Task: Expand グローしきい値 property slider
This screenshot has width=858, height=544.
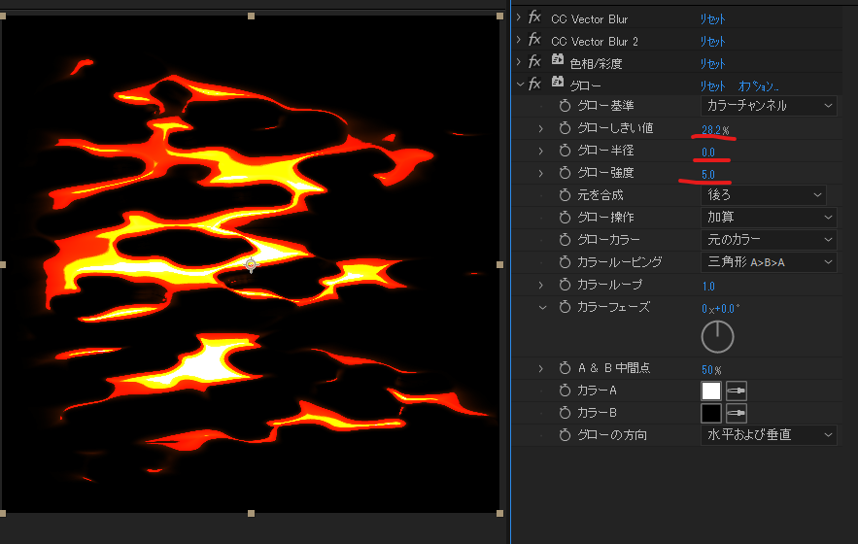Action: click(x=540, y=128)
